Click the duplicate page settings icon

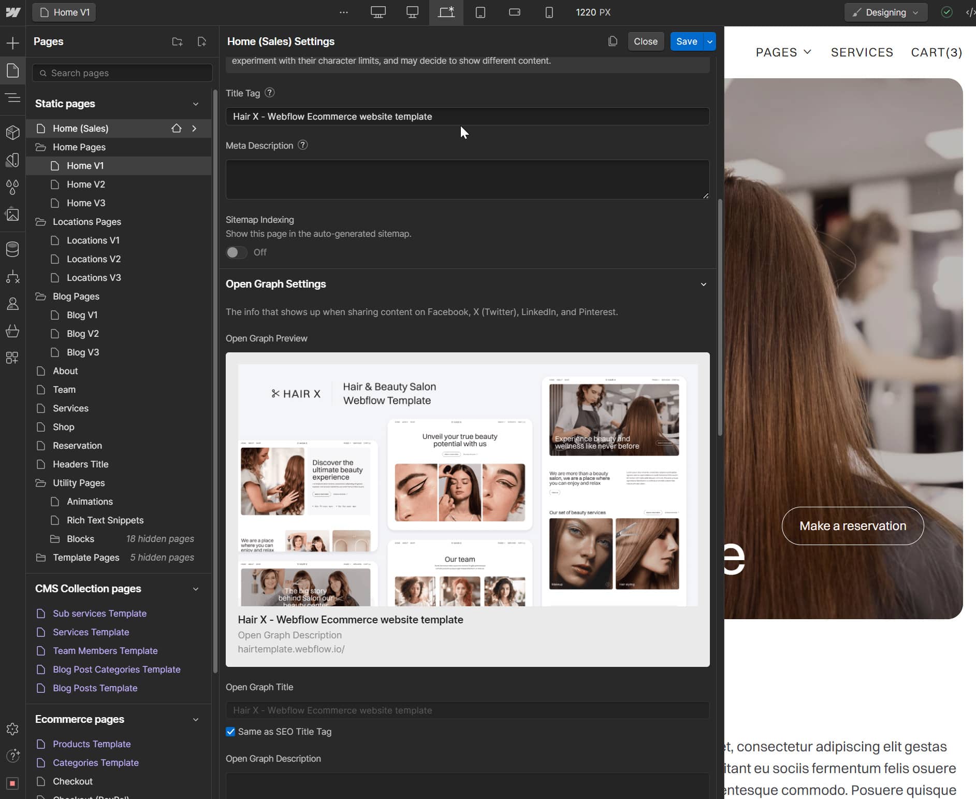tap(613, 41)
